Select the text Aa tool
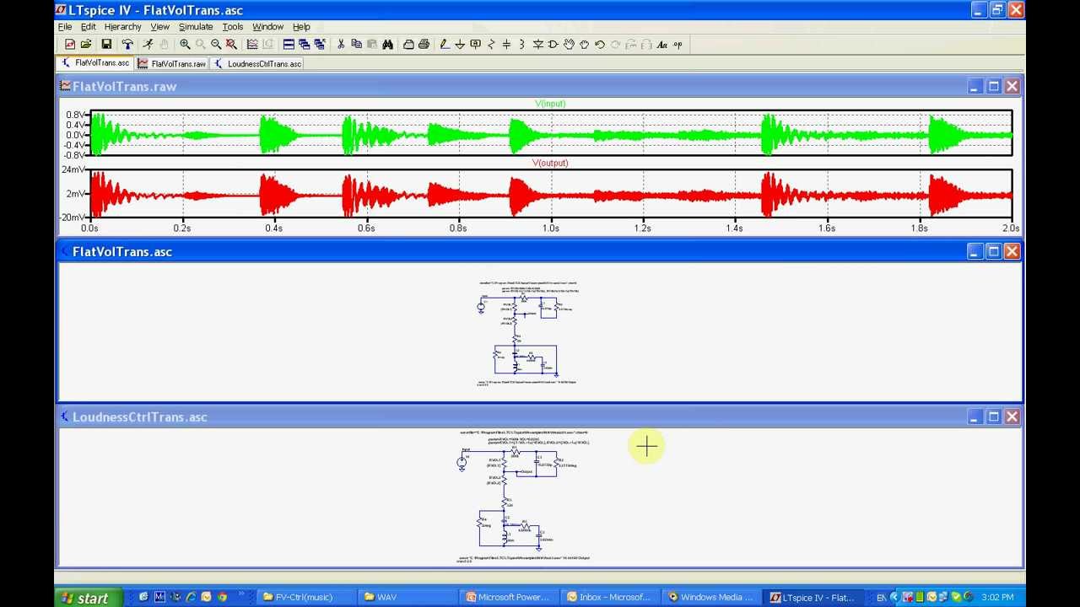Screen dimensions: 1080x607 662,45
